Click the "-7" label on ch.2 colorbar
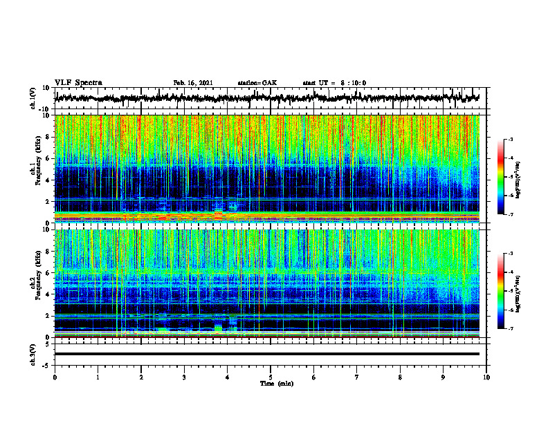Image resolution: width=548 pixels, height=423 pixels. pos(511,328)
